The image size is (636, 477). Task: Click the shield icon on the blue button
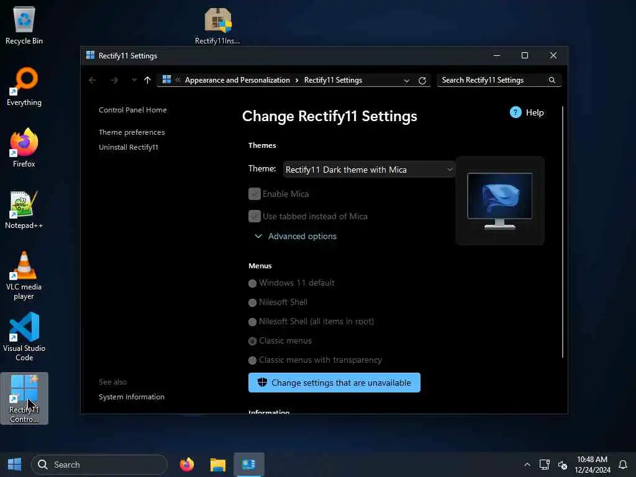(x=262, y=382)
